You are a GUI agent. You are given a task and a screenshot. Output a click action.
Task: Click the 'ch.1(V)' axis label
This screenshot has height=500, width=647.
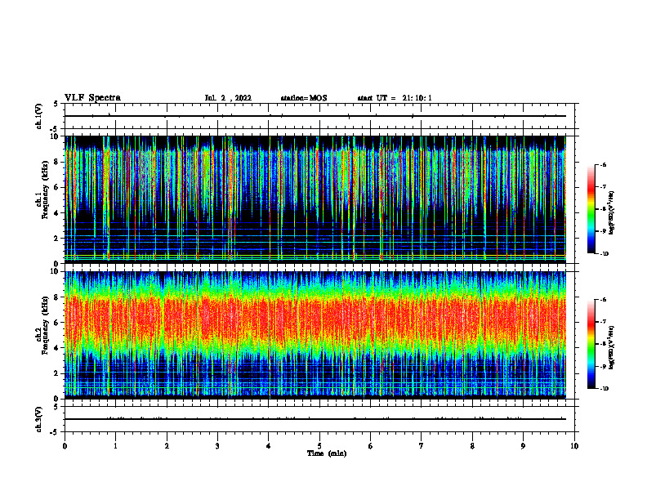38,116
